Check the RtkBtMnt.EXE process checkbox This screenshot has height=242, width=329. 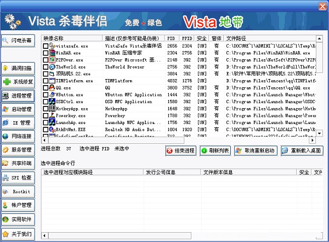click(x=46, y=130)
